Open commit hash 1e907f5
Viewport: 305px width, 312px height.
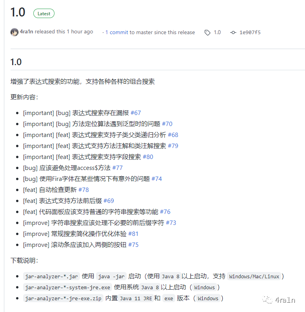tap(250, 33)
